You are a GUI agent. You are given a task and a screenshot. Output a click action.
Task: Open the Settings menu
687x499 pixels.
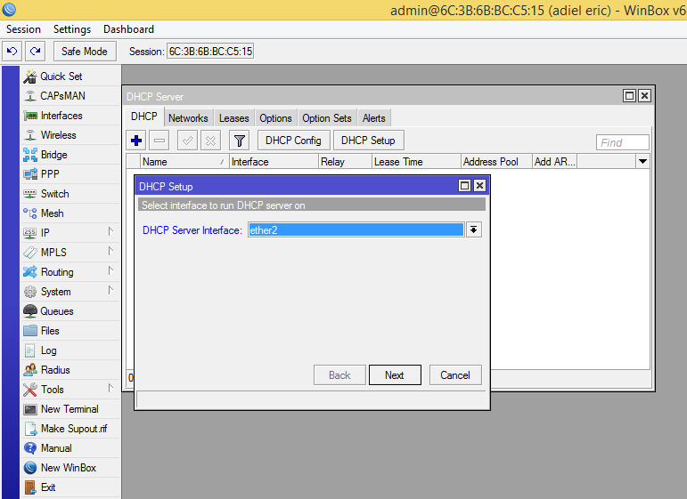coord(72,29)
